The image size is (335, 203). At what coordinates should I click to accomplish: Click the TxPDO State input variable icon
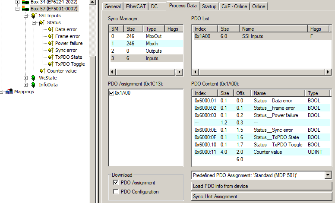pos(51,57)
